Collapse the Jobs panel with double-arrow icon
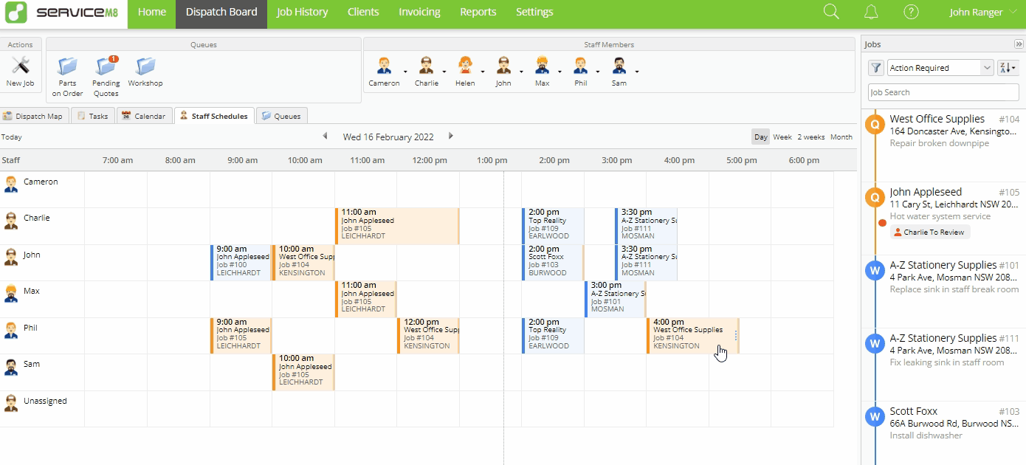1026x465 pixels. 1019,44
